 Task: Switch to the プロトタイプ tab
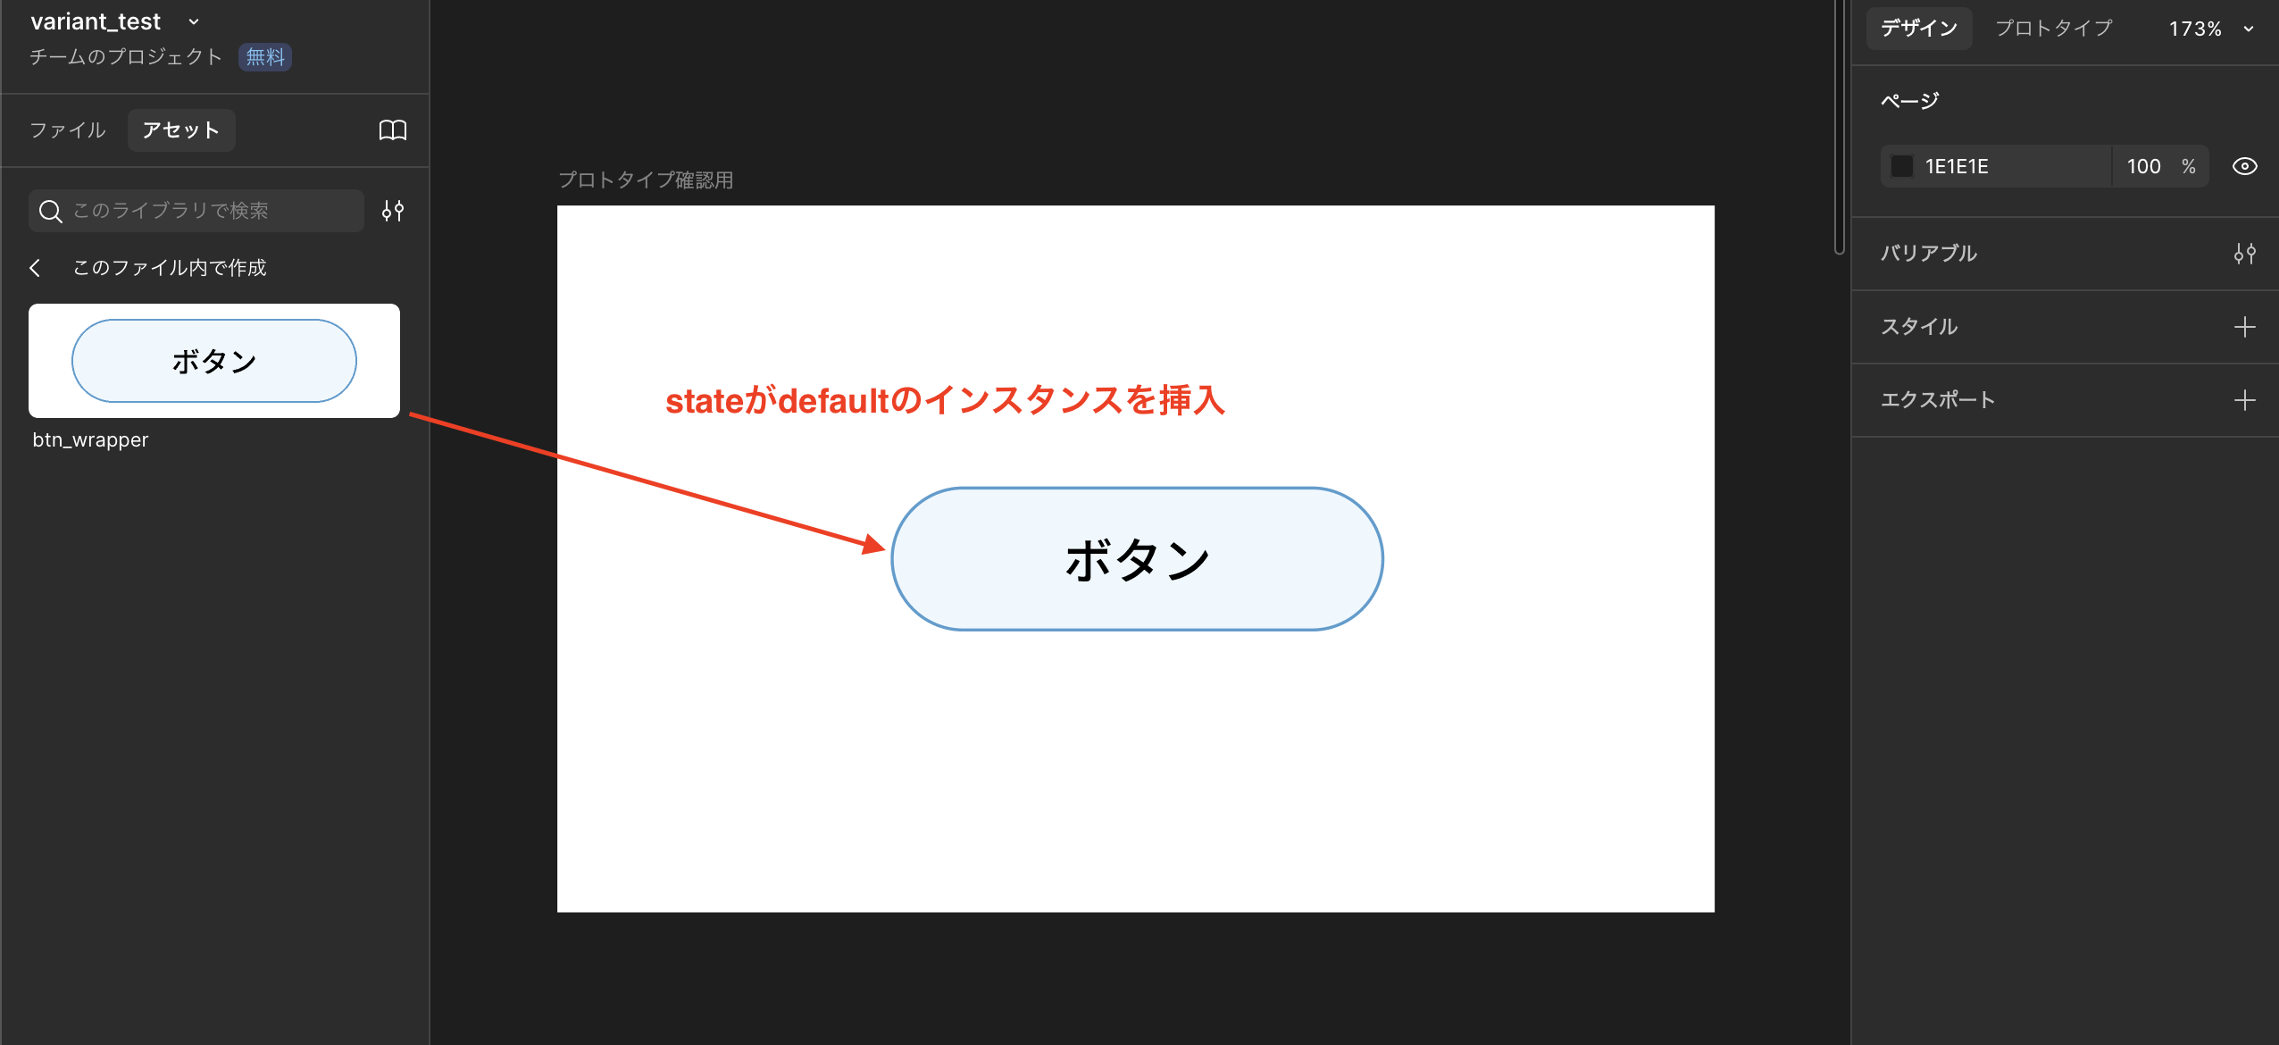pyautogui.click(x=2053, y=29)
